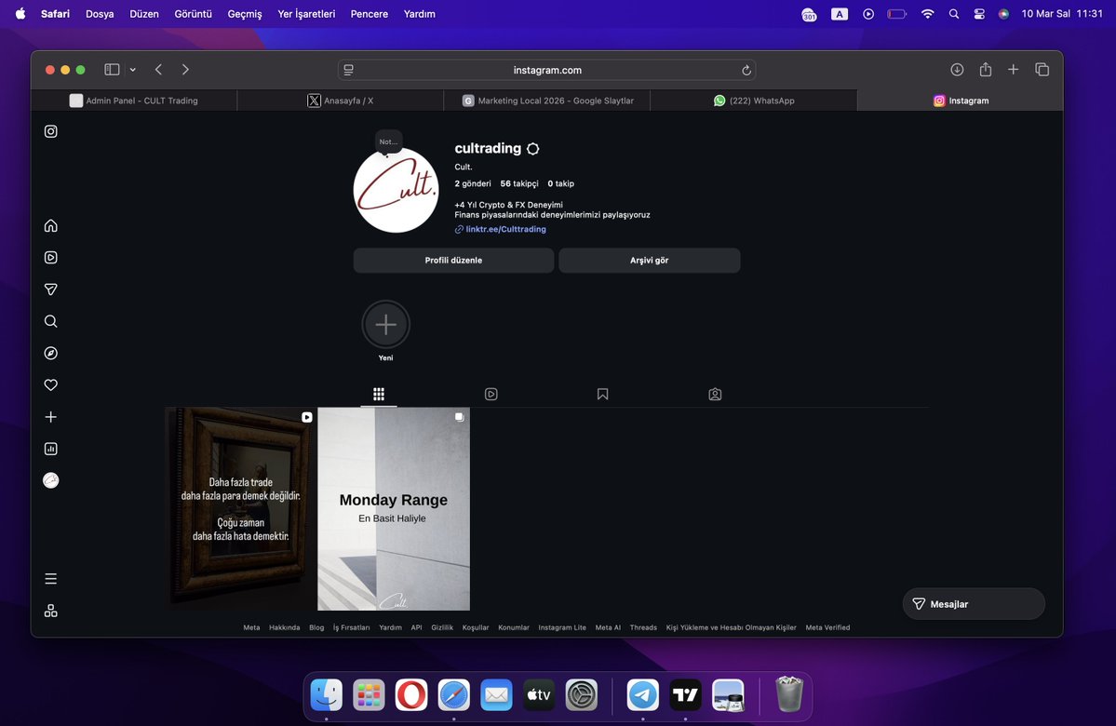Viewport: 1116px width, 726px height.
Task: Open Instagram Lite footer link
Action: pyautogui.click(x=561, y=627)
